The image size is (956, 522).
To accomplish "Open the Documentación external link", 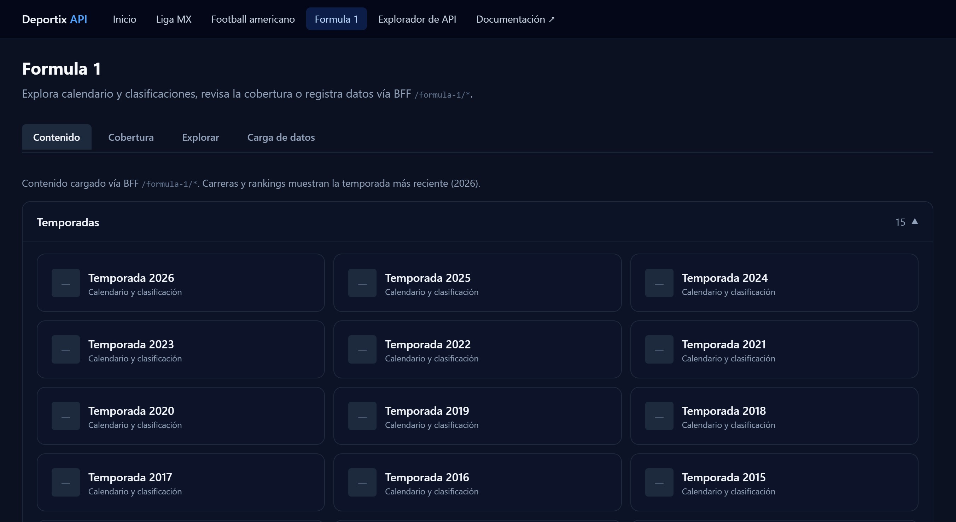I will pyautogui.click(x=515, y=19).
